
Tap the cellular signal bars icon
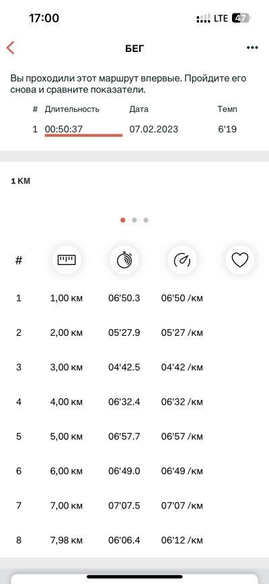[203, 19]
